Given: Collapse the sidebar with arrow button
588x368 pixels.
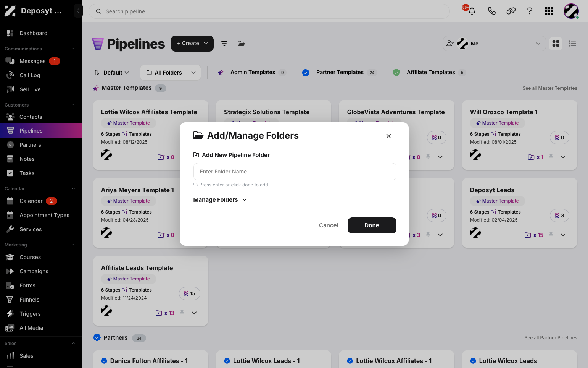Looking at the screenshot, I should coord(78,11).
